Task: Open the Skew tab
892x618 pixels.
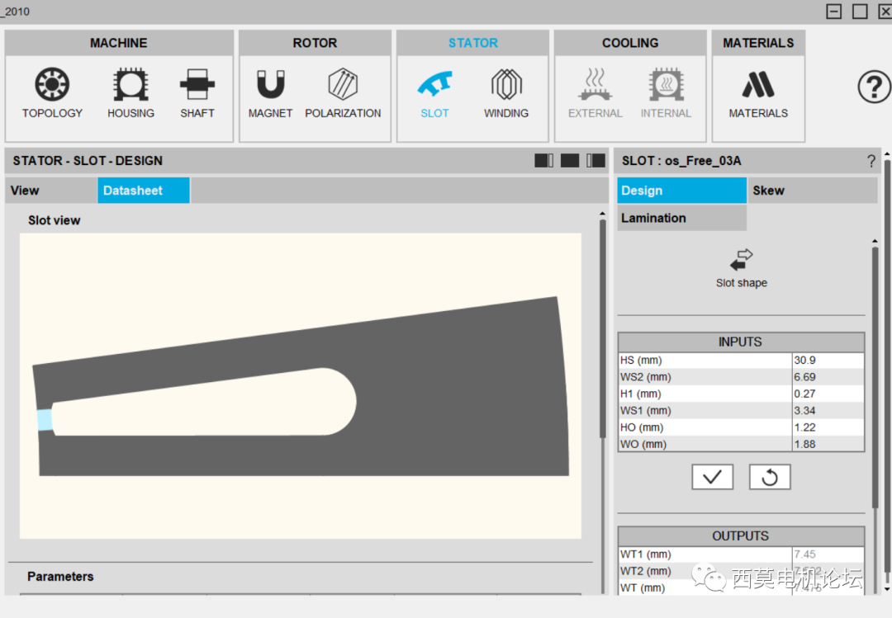Action: (x=813, y=191)
